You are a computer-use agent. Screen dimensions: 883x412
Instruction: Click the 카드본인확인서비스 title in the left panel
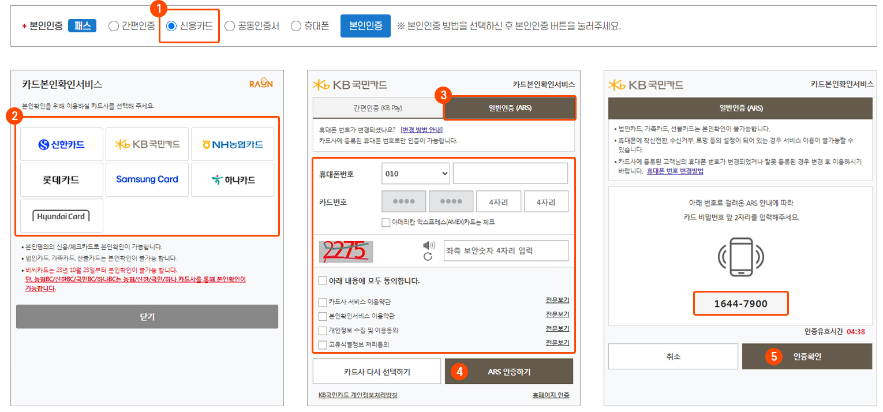(x=62, y=84)
